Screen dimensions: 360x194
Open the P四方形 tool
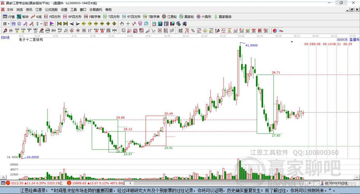click(52, 17)
